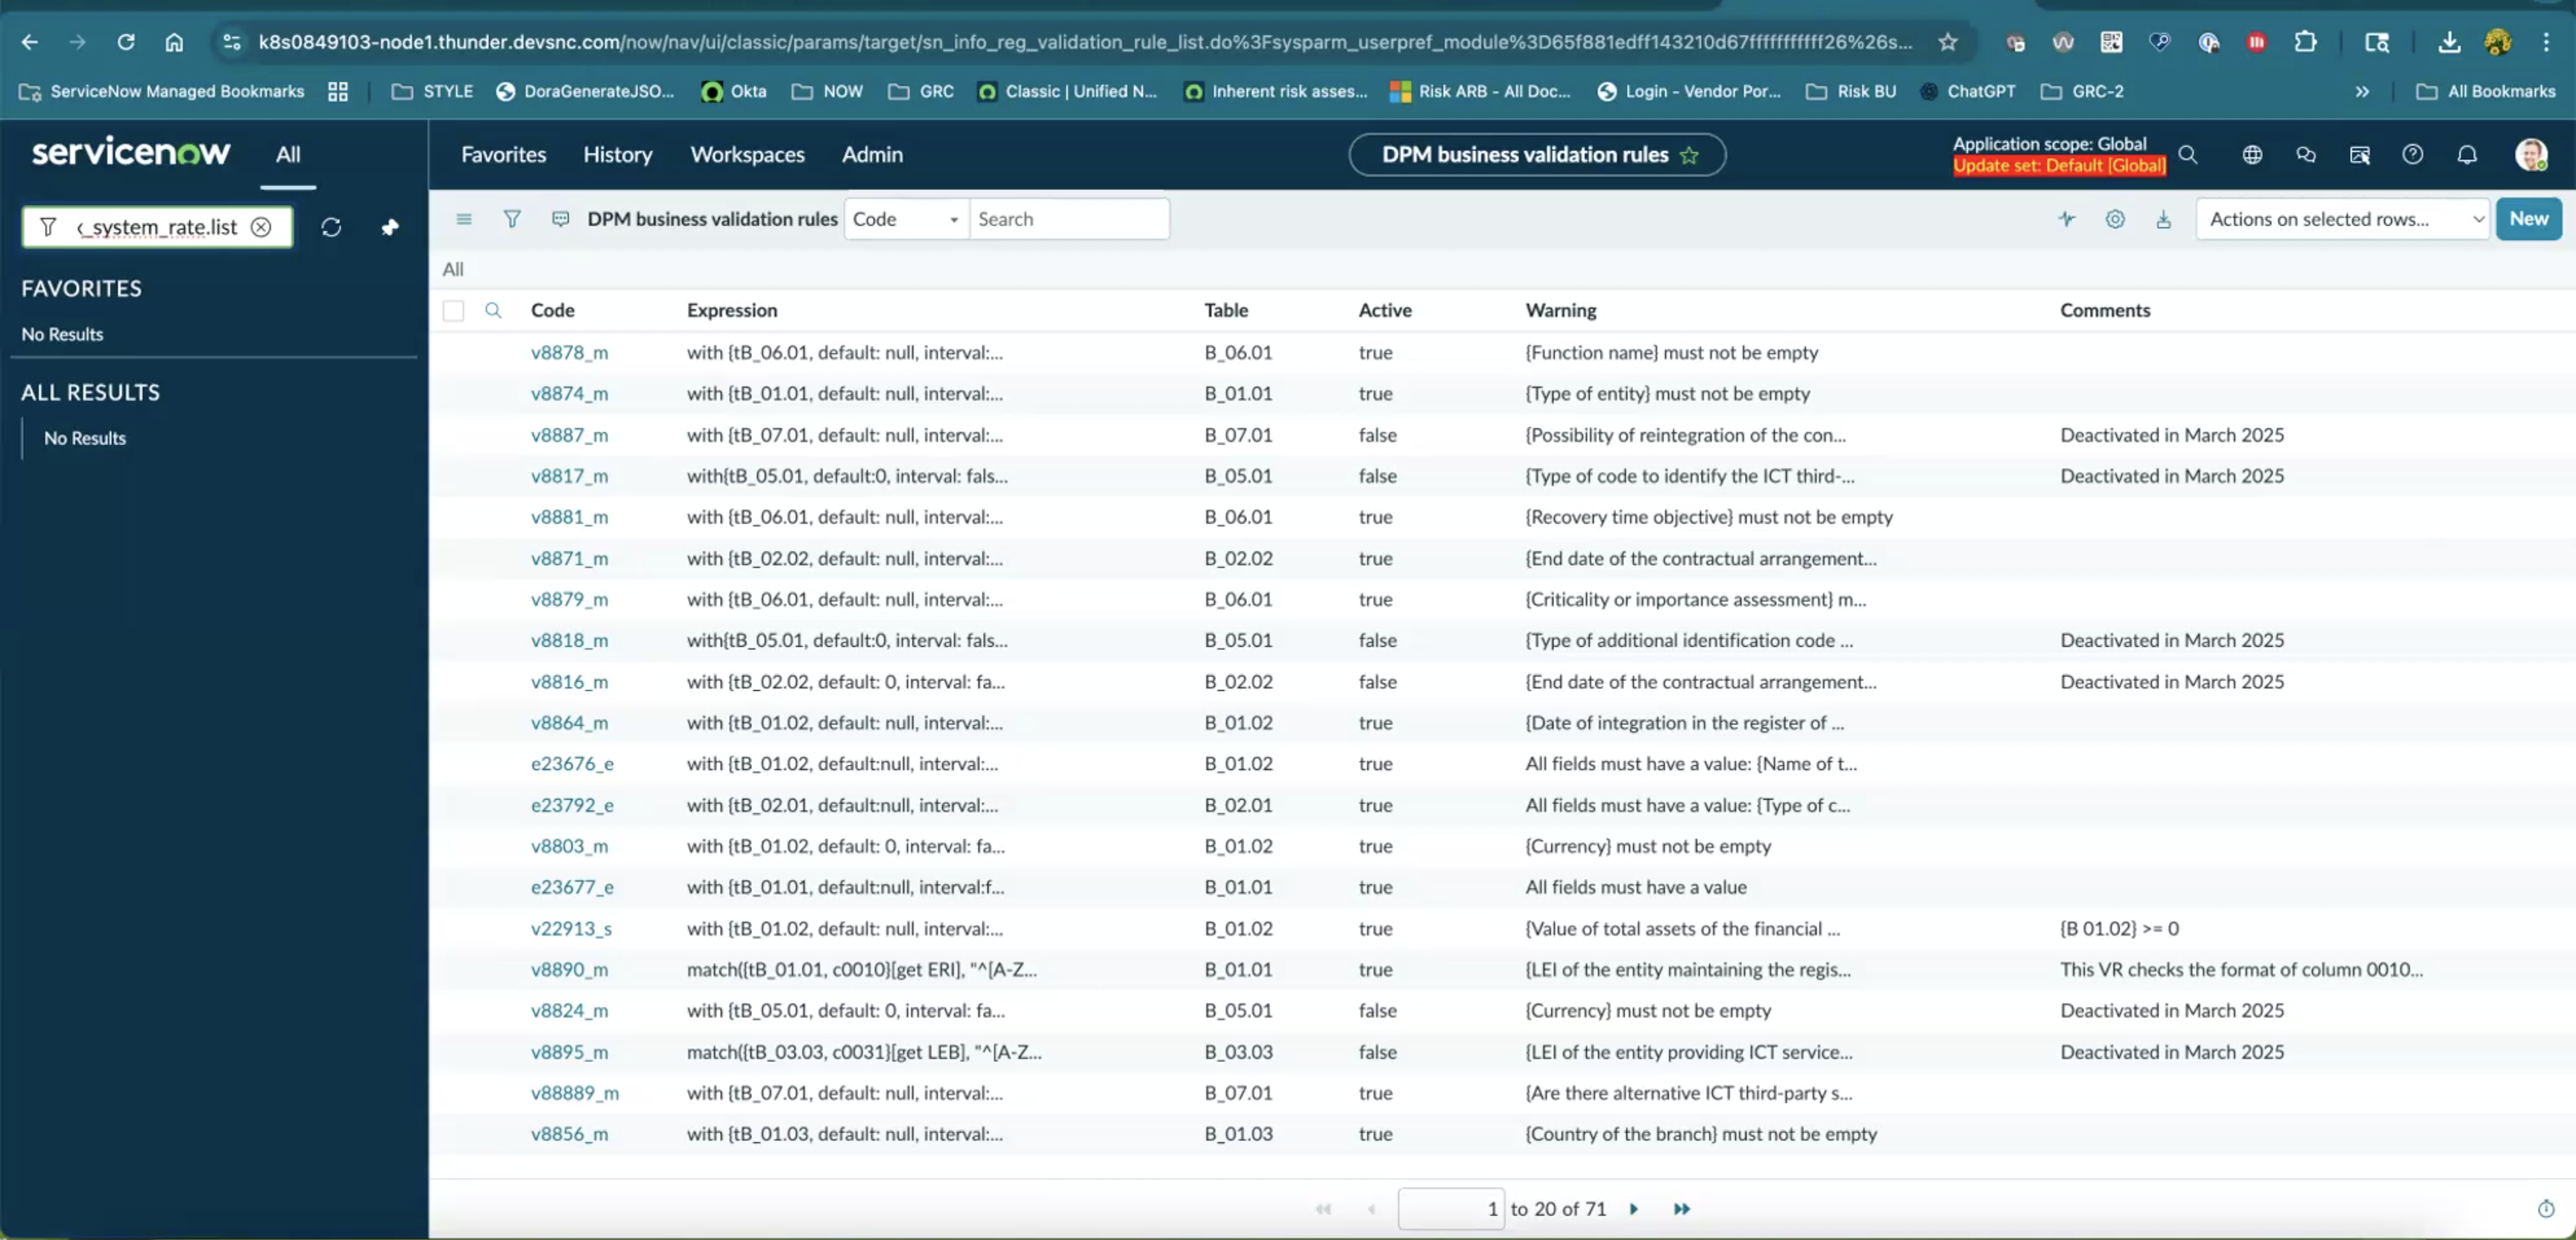
Task: Open the ServiceNow help question icon
Action: click(x=2413, y=154)
